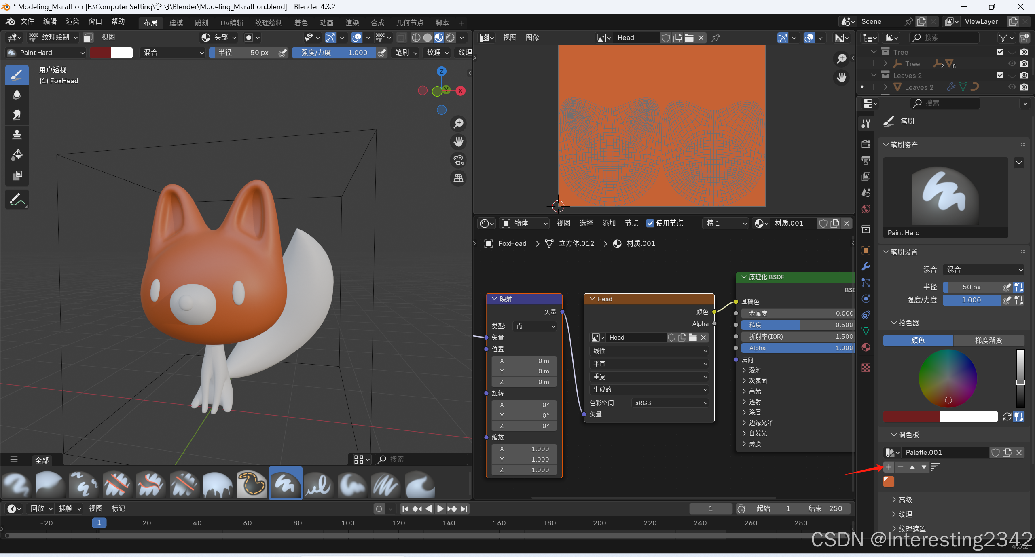The image size is (1035, 557).
Task: Open the 渲染 menu in the top menu bar
Action: (72, 21)
